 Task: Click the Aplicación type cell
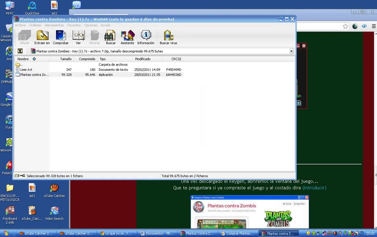tap(105, 75)
